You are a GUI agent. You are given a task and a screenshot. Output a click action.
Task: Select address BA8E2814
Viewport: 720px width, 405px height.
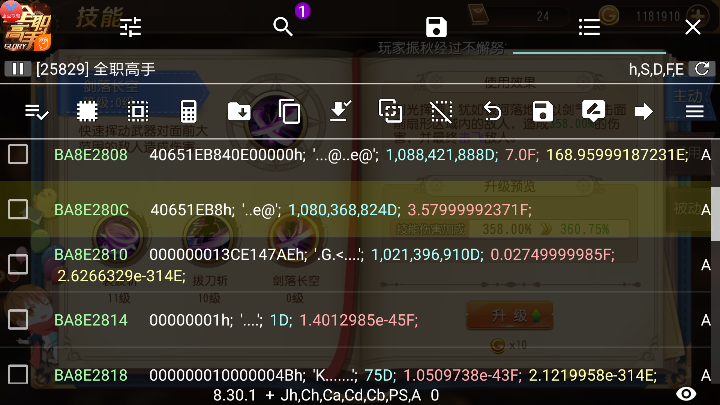91,320
